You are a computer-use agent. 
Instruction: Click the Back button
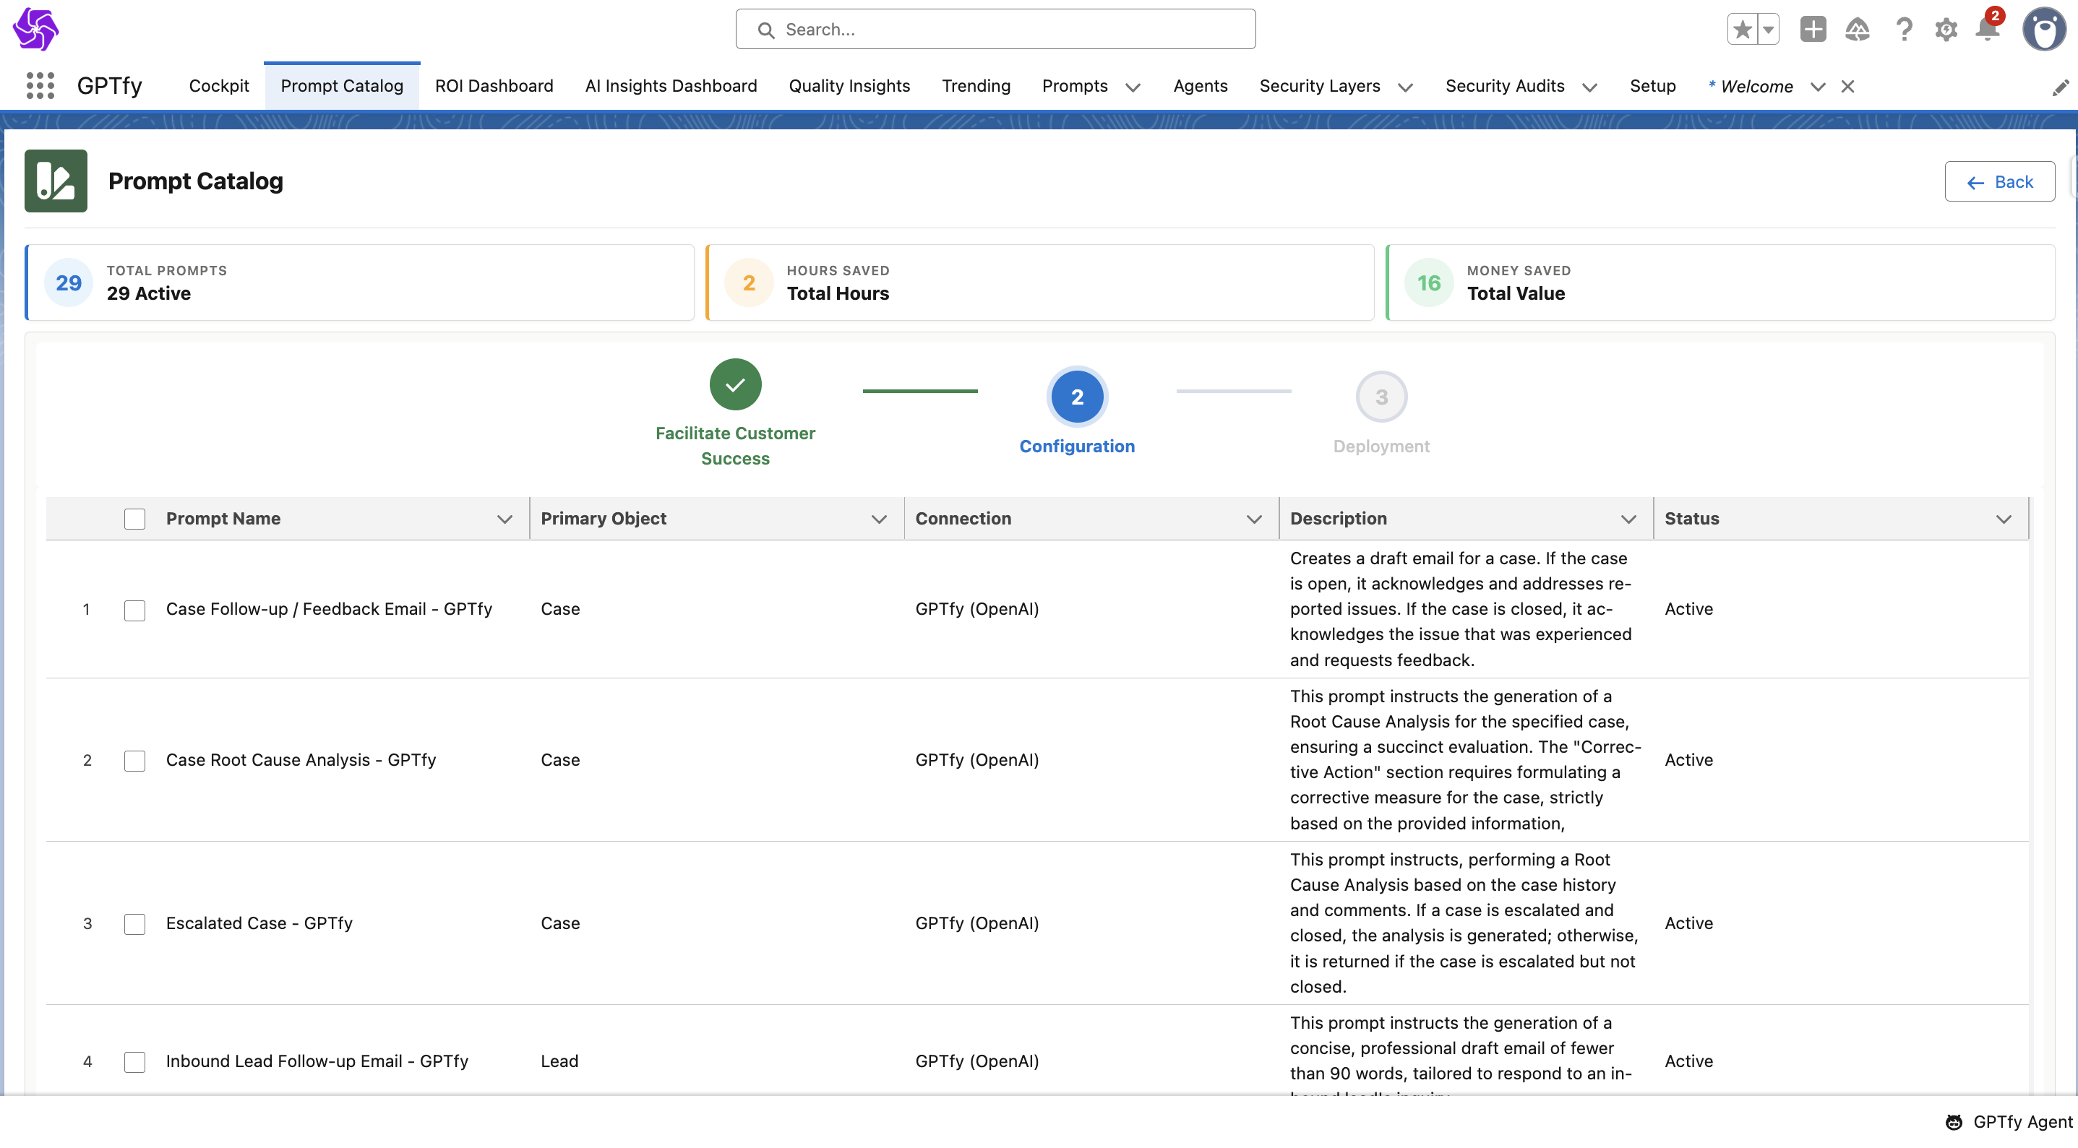click(1999, 181)
